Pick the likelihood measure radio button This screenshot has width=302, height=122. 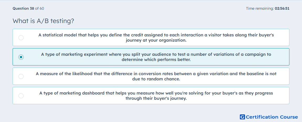coord(21,76)
